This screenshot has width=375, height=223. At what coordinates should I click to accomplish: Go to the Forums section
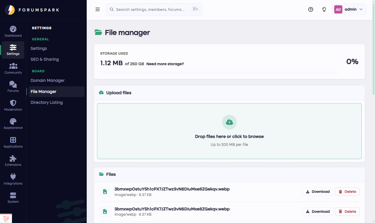pos(13,87)
